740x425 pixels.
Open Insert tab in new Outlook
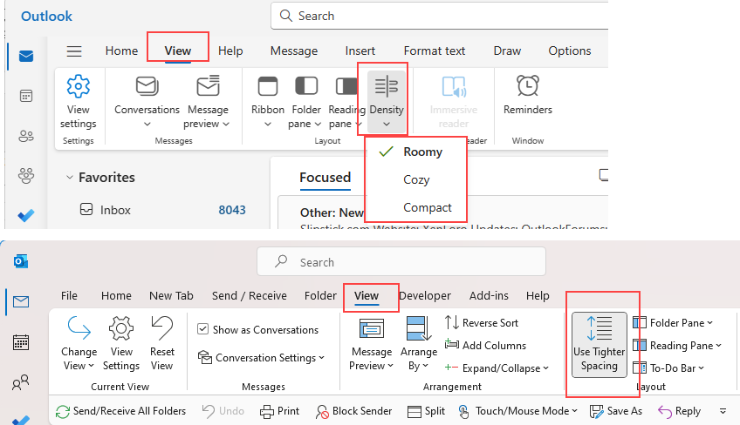click(360, 51)
